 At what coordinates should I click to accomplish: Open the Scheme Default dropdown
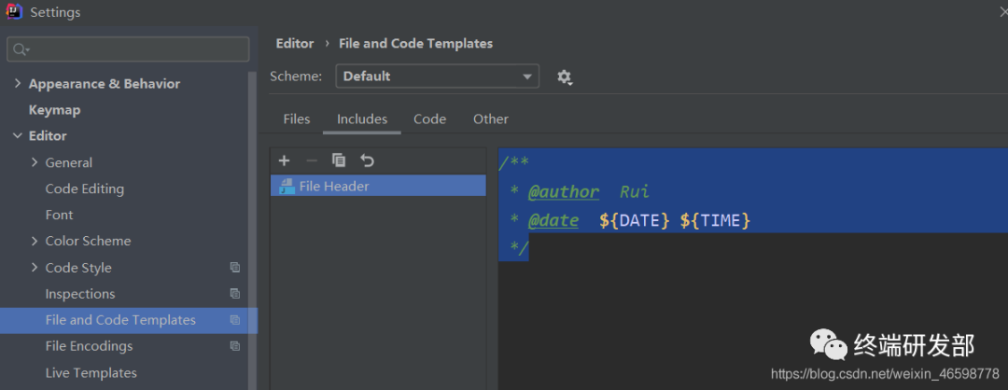[437, 77]
